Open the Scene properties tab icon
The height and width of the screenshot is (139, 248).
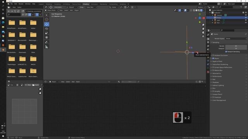pyautogui.click(x=208, y=49)
